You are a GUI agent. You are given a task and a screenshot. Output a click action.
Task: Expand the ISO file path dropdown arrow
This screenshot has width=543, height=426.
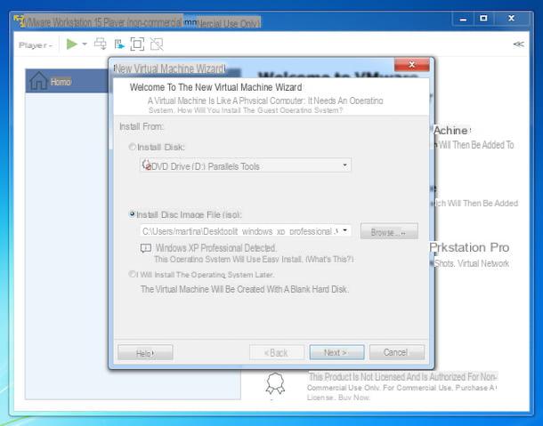click(x=345, y=230)
